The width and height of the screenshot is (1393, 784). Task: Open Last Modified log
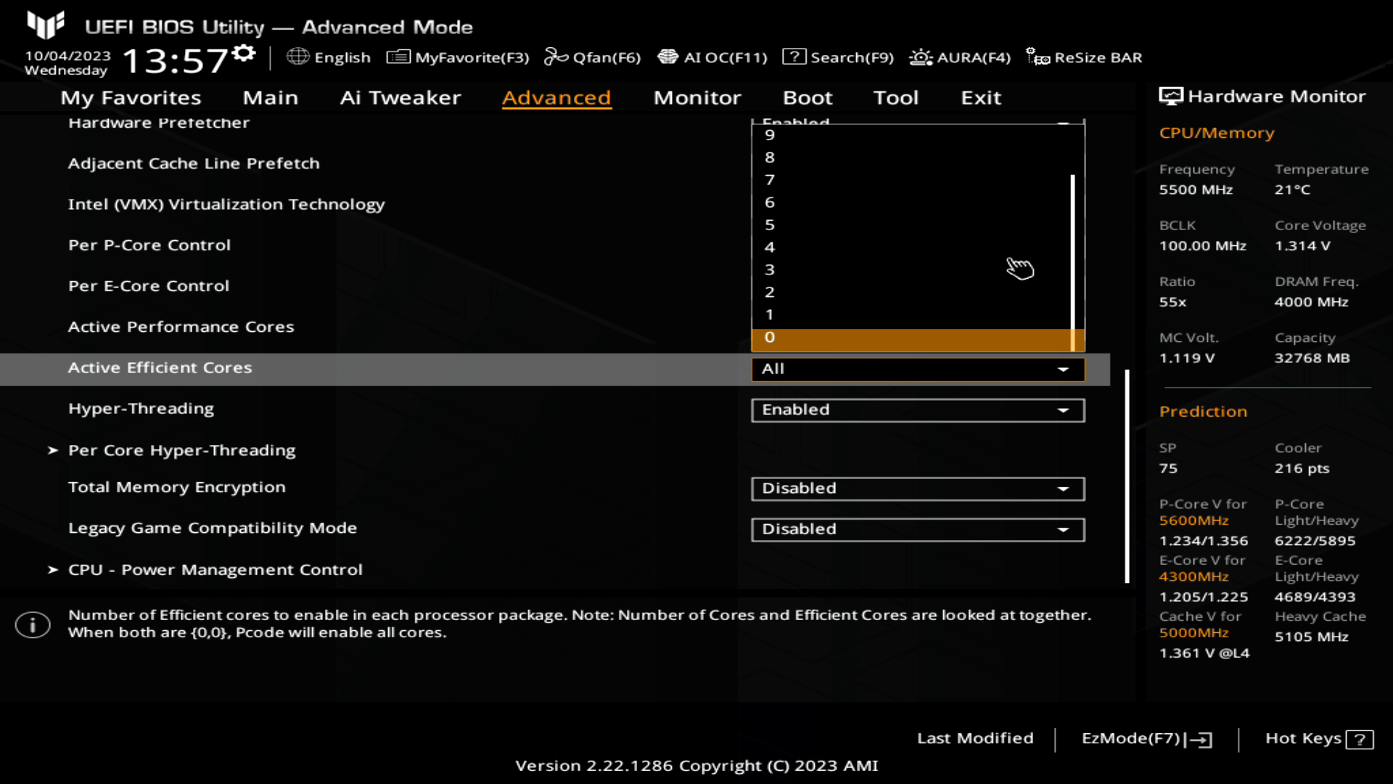click(975, 738)
